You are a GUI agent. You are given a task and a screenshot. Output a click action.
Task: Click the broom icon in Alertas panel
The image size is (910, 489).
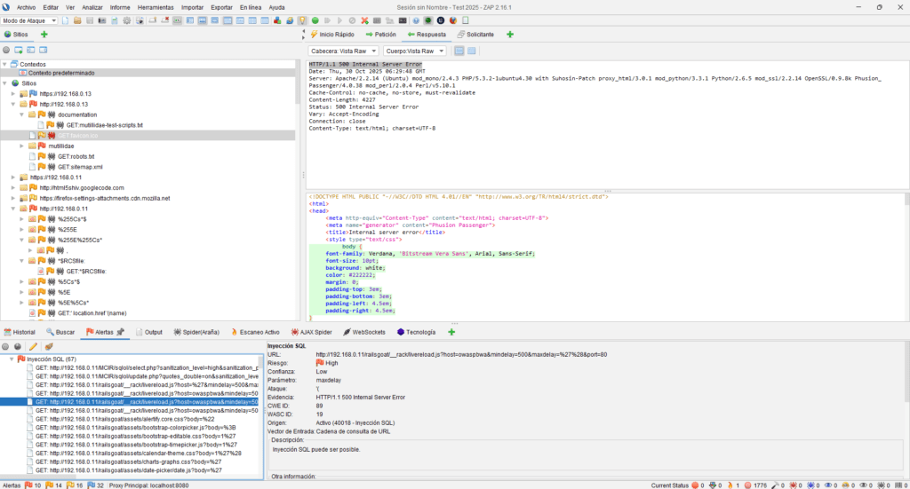pos(48,346)
